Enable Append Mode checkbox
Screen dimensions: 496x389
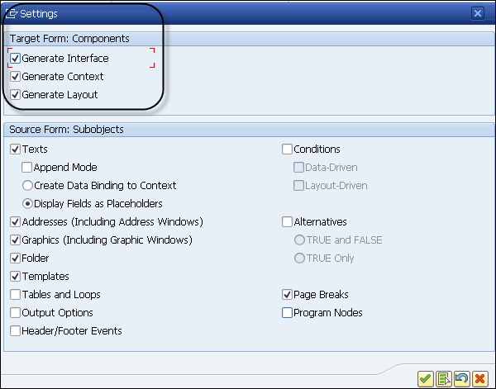click(27, 168)
